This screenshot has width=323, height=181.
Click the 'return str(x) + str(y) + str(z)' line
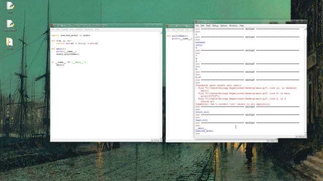tap(77, 43)
